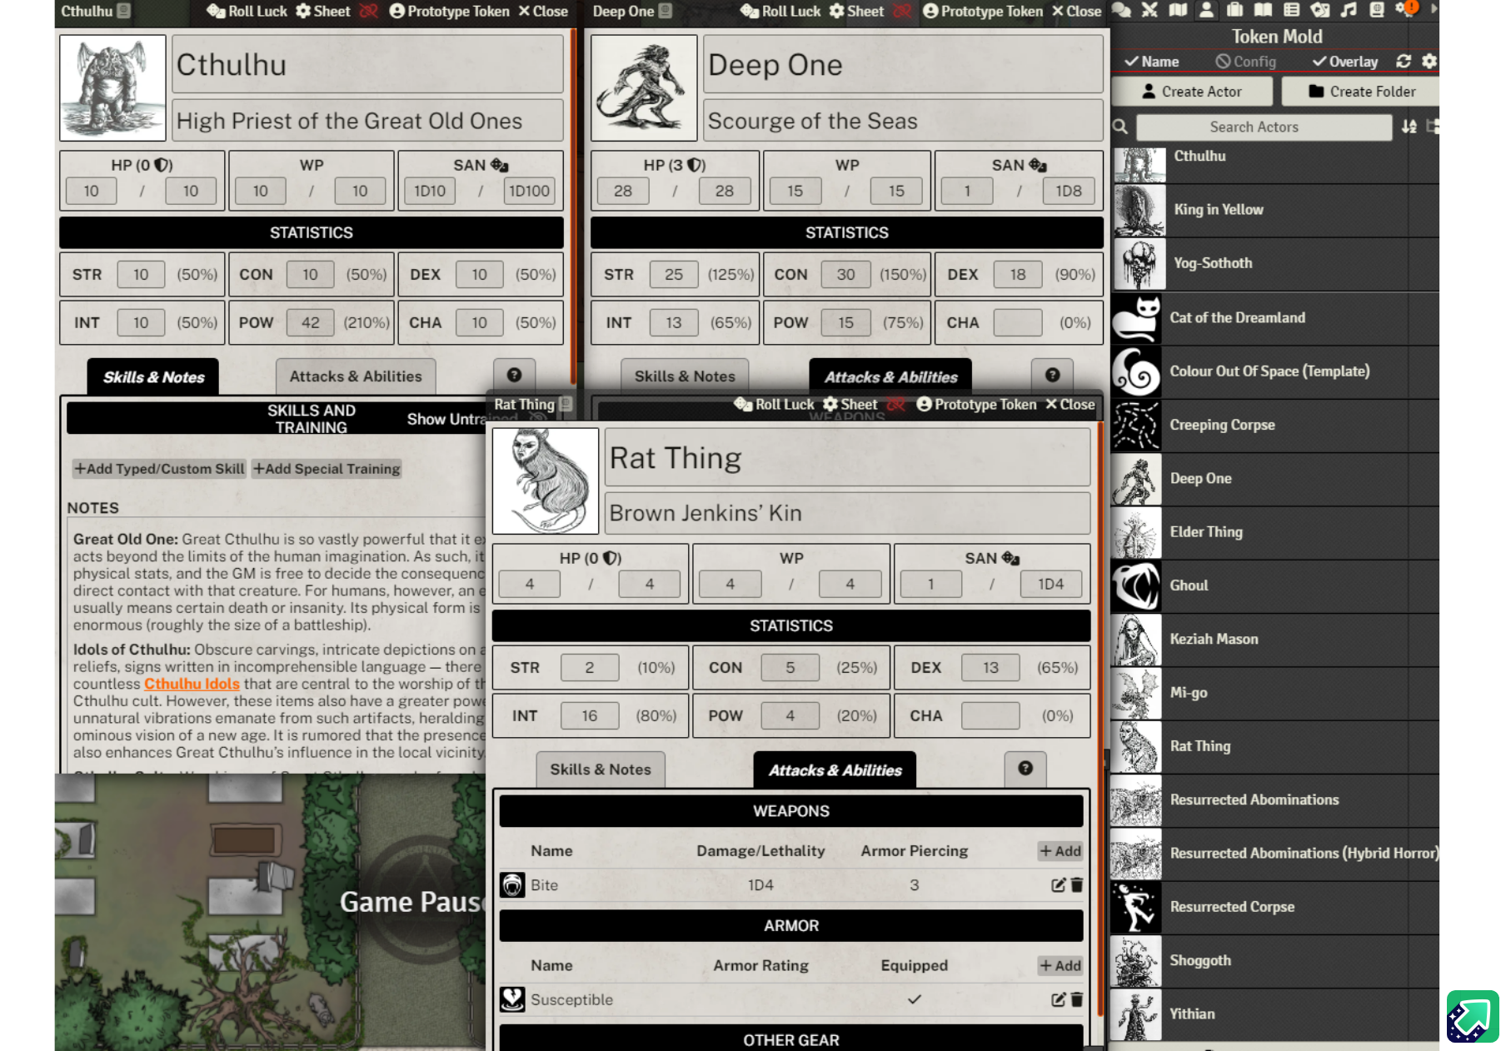
Task: Toggle Token Mold Config option
Action: click(x=1245, y=62)
